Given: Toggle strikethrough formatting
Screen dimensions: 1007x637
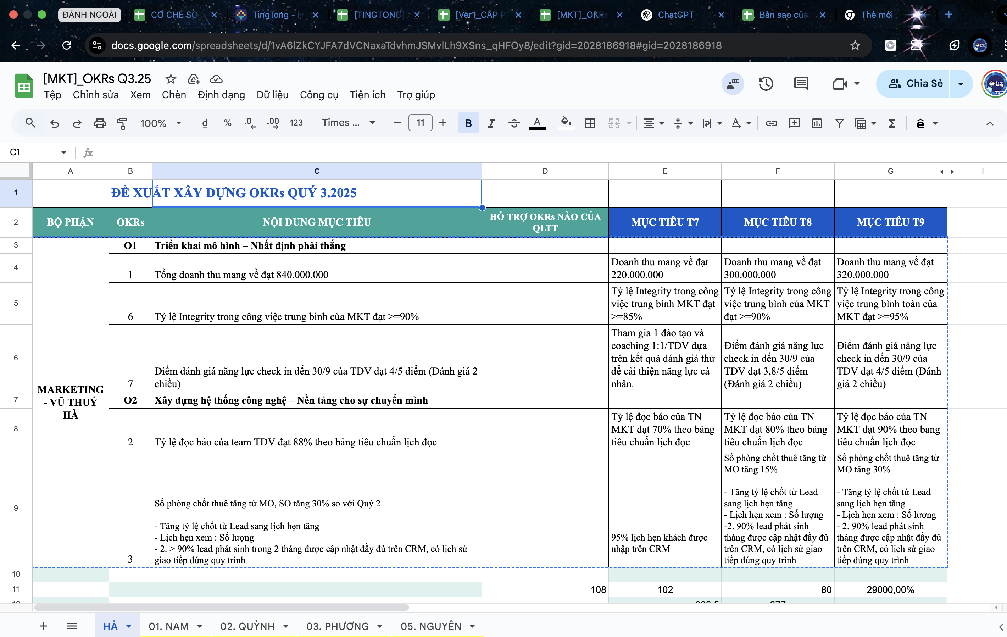Looking at the screenshot, I should [x=513, y=123].
